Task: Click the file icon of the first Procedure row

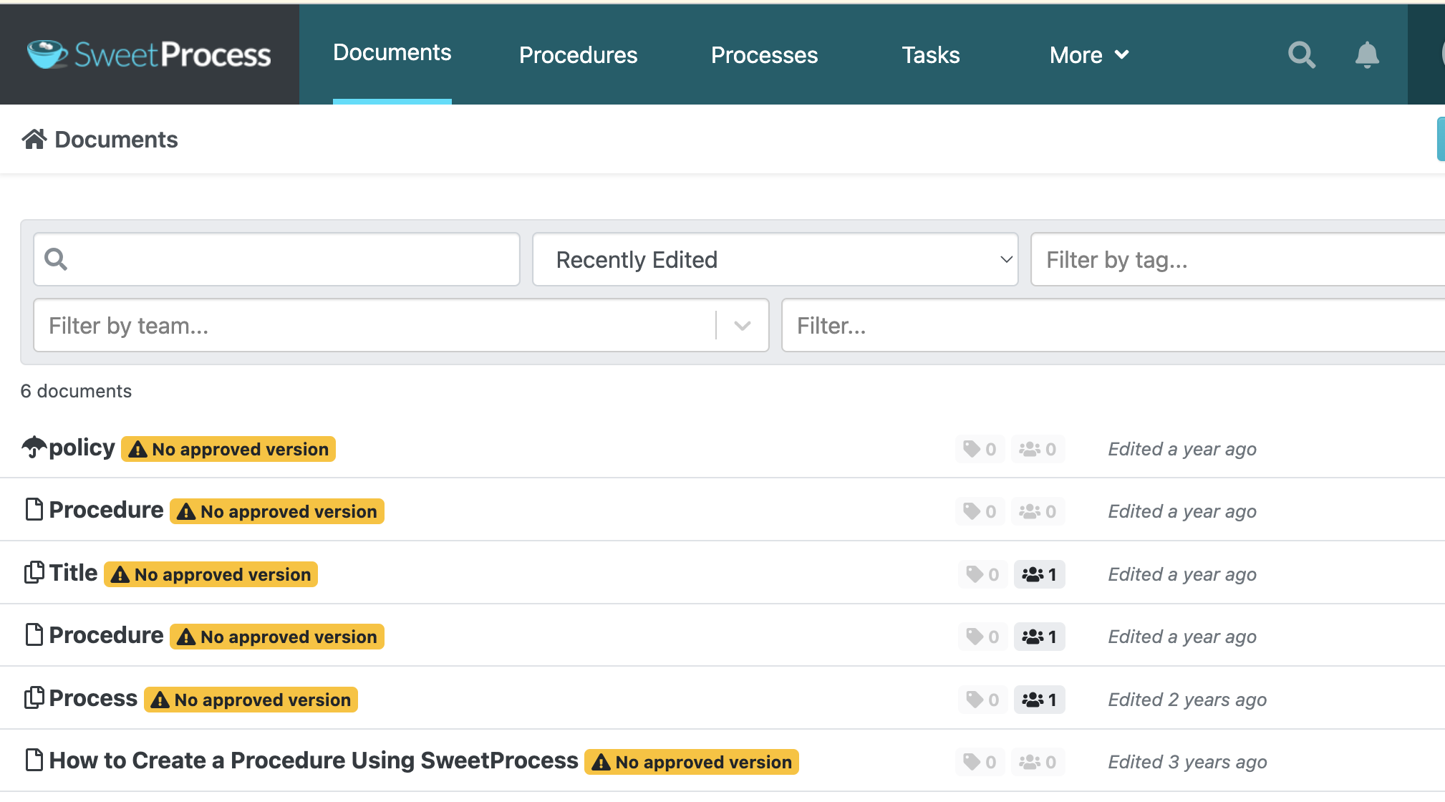Action: 34,510
